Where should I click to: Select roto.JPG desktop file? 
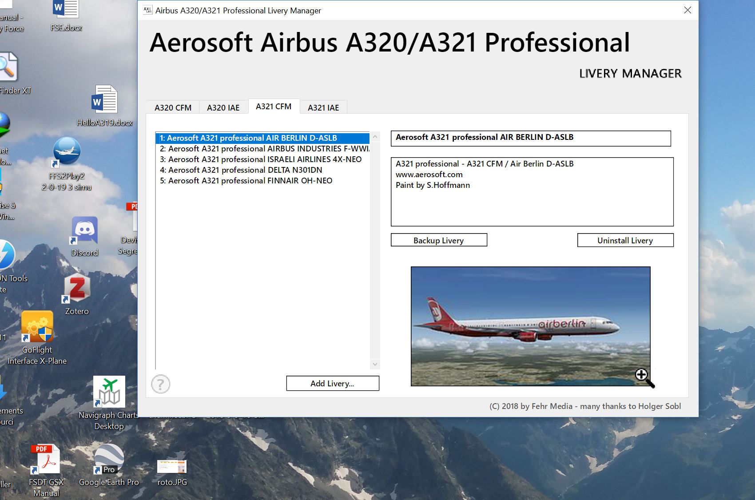tap(172, 472)
